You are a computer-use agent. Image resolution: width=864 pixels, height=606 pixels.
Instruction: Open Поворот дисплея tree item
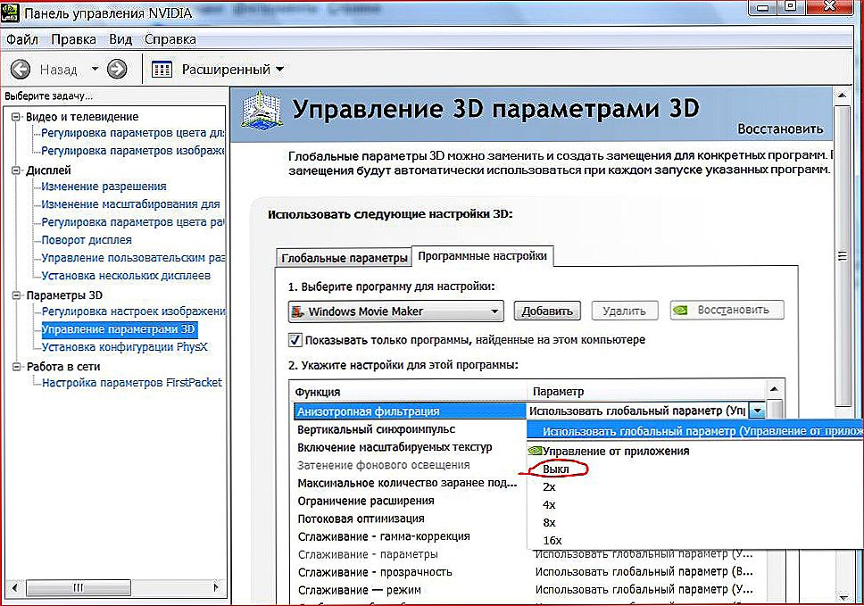coord(87,240)
